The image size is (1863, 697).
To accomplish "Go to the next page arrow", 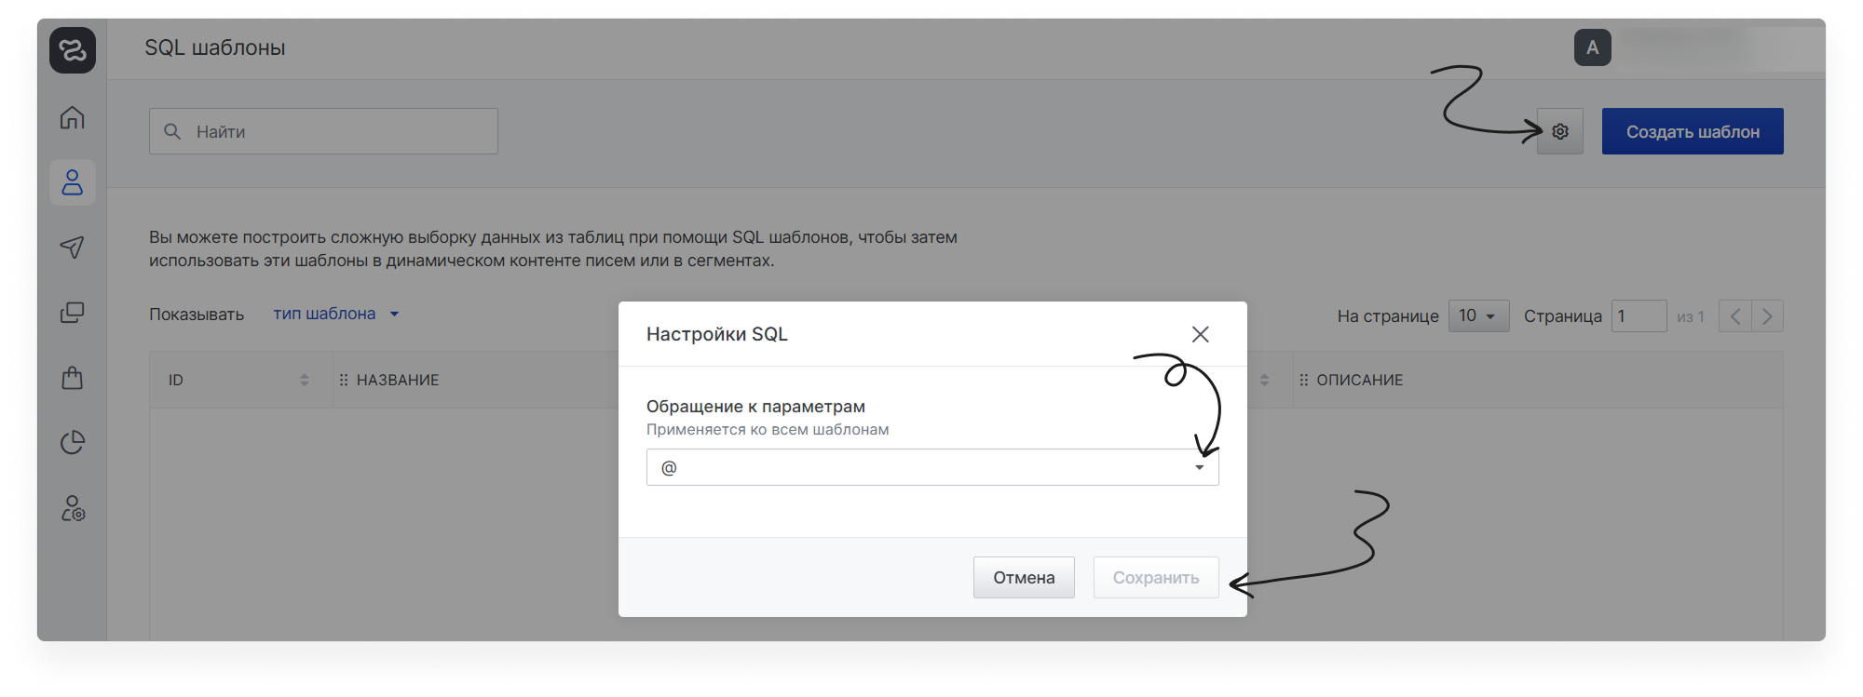I will [1767, 316].
